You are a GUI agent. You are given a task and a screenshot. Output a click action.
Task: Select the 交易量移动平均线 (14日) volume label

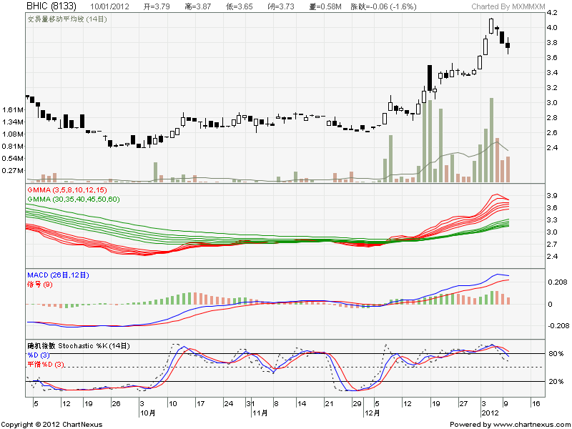(64, 19)
